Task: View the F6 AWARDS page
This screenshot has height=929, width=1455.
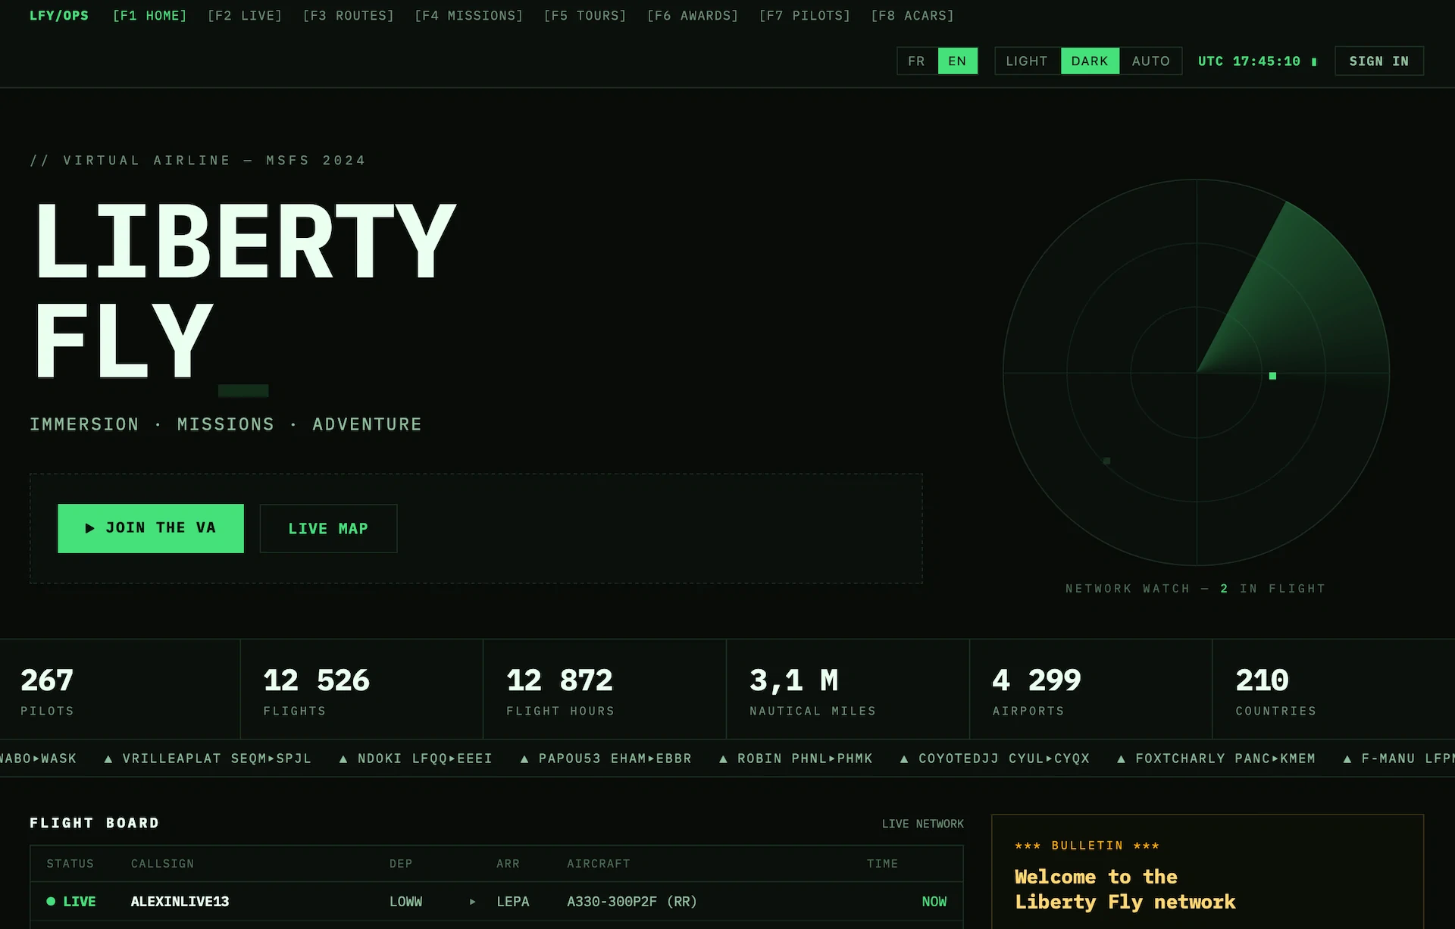Action: point(693,15)
